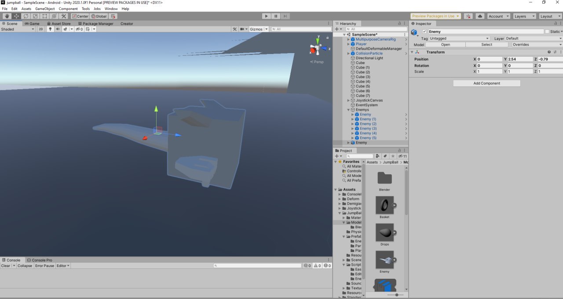Viewport: 563px width, 299px height.
Task: Select the Hand tool in the toolbar
Action: 7,16
